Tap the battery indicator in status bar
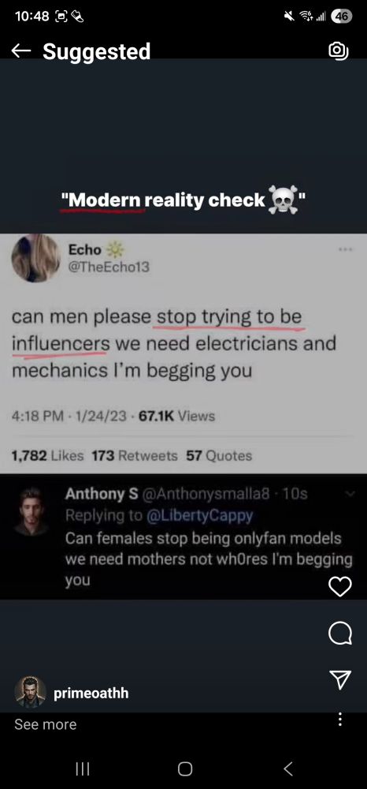Image resolution: width=367 pixels, height=789 pixels. [342, 17]
